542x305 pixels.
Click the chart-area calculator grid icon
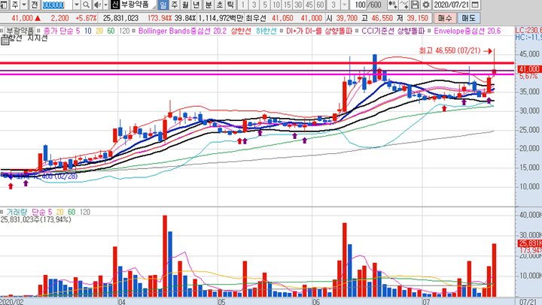click(5, 41)
